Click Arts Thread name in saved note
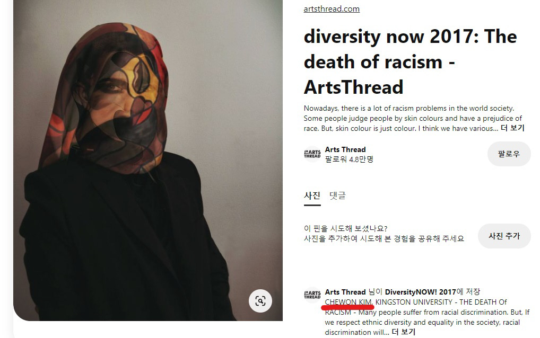The width and height of the screenshot is (540, 338). tap(345, 292)
